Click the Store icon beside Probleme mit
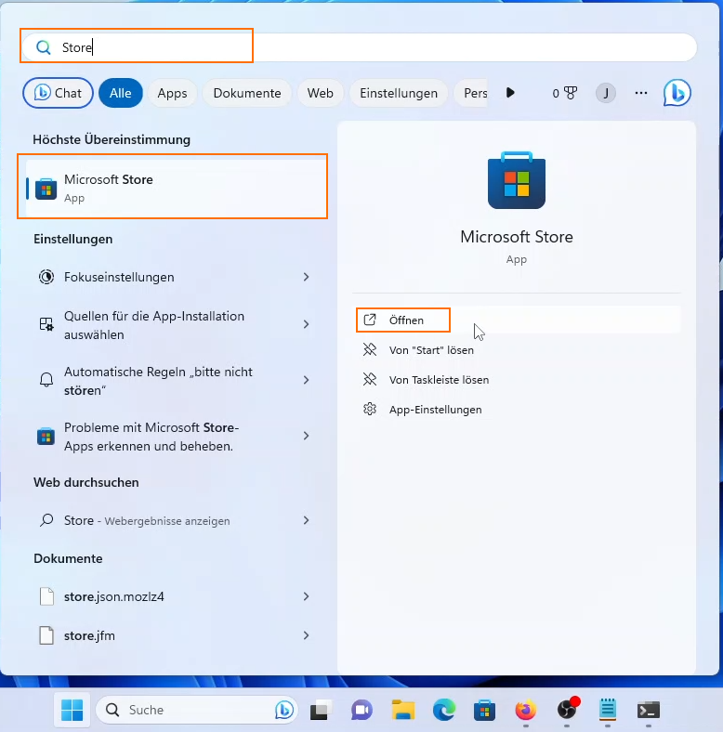 click(x=46, y=436)
